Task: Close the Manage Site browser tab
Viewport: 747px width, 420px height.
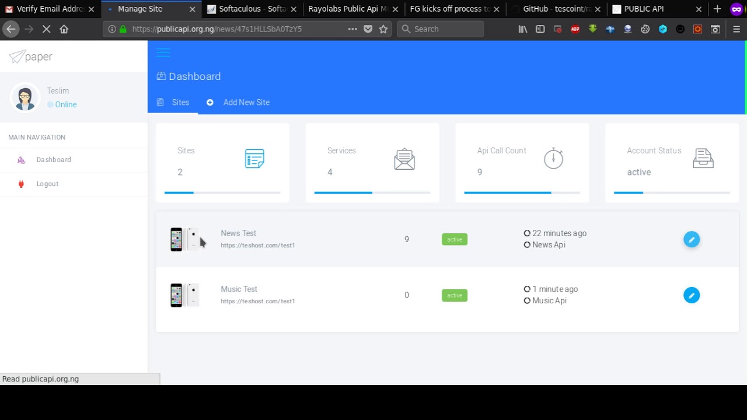Action: 193,9
